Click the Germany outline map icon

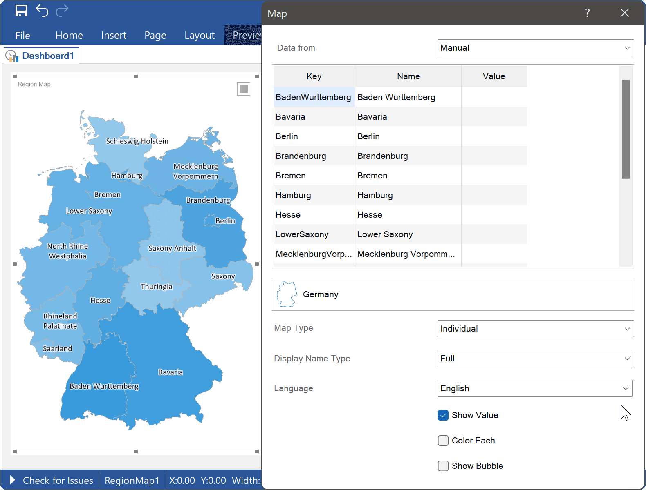(x=287, y=294)
